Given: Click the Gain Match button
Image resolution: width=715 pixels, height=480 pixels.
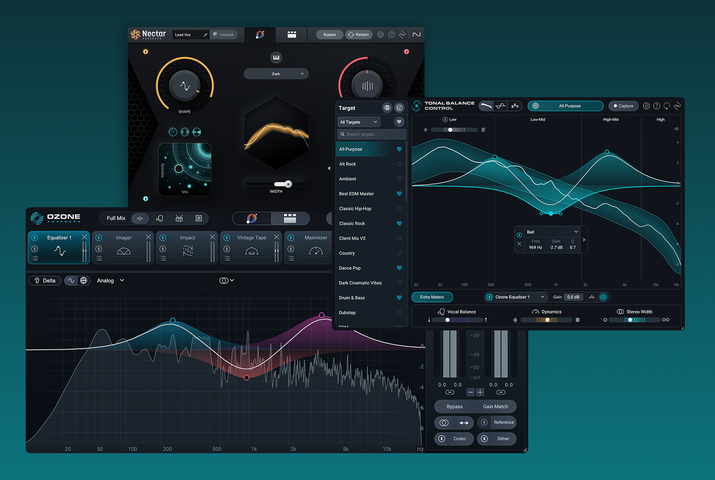Looking at the screenshot, I should 495,406.
